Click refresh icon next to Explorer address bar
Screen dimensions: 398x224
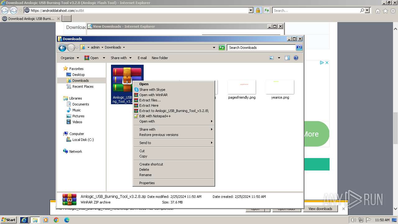(222, 48)
